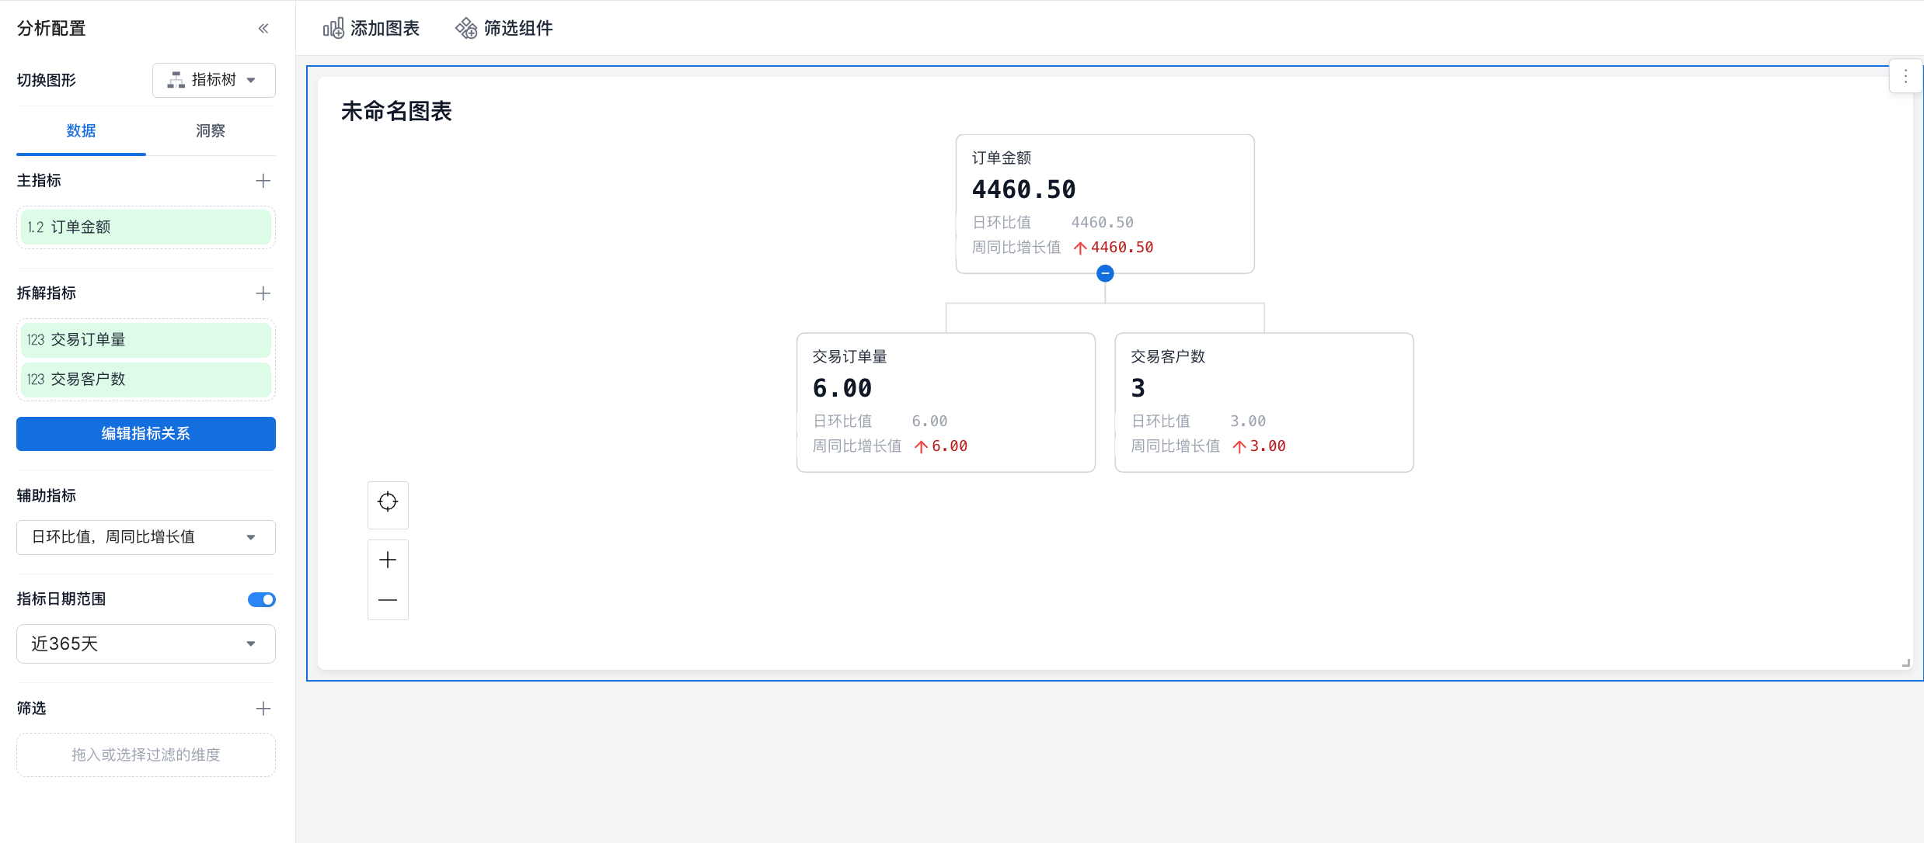Click the 筛选组件 toolbar button
The height and width of the screenshot is (843, 1924).
[504, 29]
